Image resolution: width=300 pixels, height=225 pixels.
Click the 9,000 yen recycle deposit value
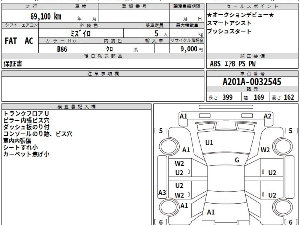[189, 49]
